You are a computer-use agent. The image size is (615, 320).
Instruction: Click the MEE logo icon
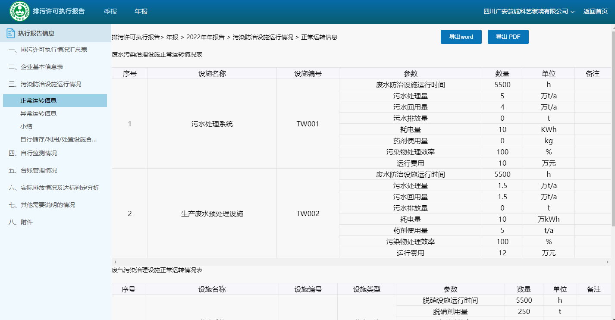20,12
